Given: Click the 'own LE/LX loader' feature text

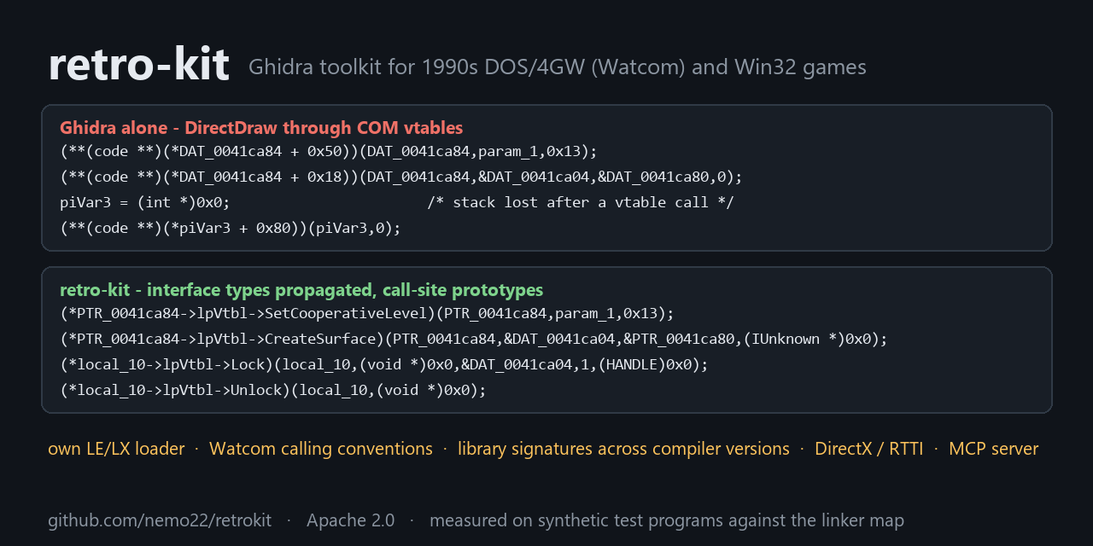Looking at the screenshot, I should (116, 449).
